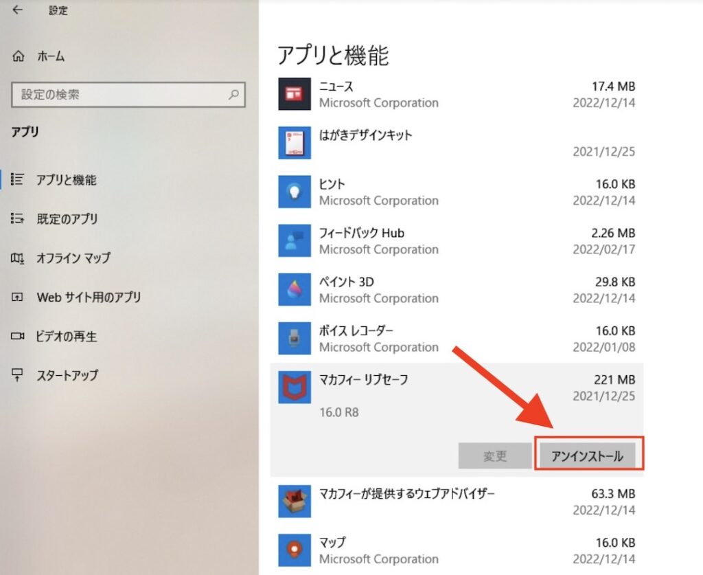Click the マップ app icon

coord(294,550)
